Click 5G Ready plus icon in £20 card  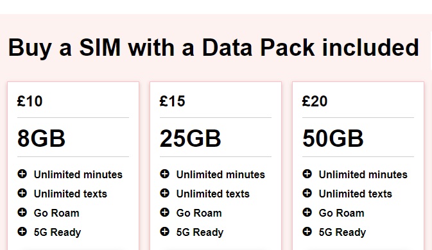tap(307, 231)
